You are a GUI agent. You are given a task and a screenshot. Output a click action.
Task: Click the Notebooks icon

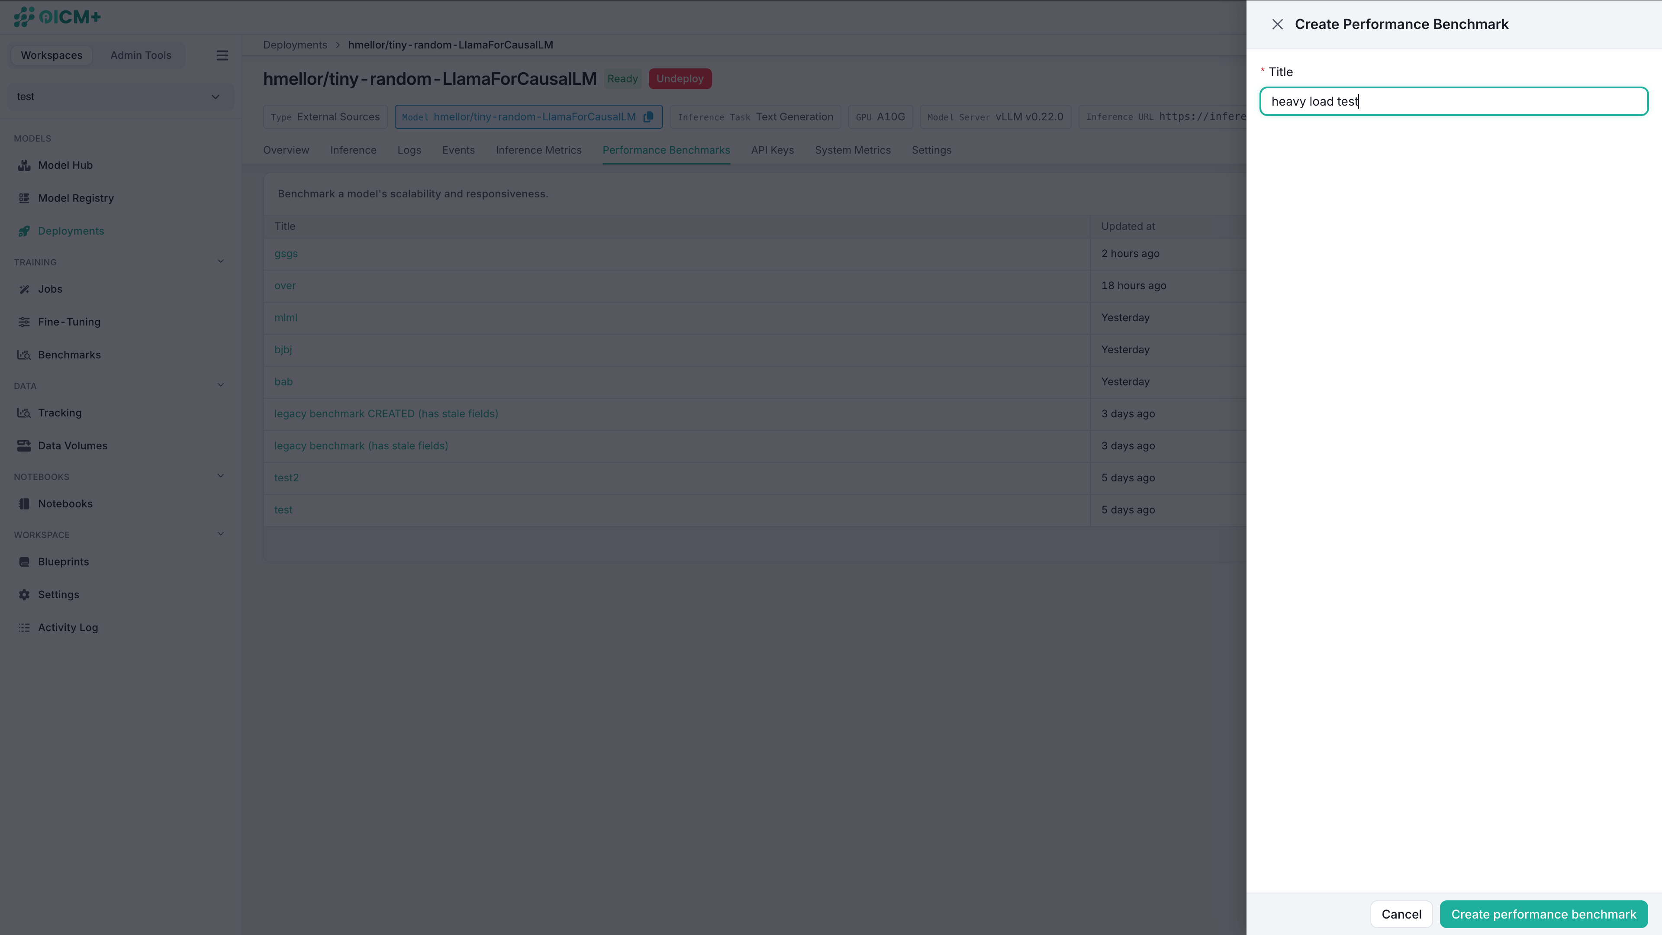pyautogui.click(x=24, y=504)
